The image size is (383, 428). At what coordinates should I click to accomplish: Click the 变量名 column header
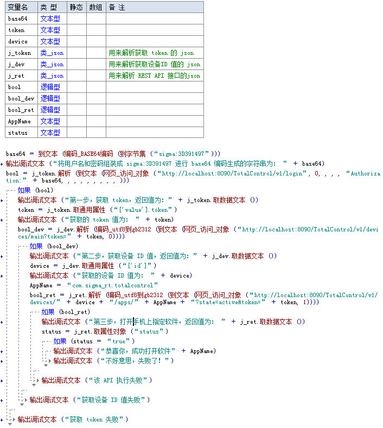pyautogui.click(x=21, y=8)
